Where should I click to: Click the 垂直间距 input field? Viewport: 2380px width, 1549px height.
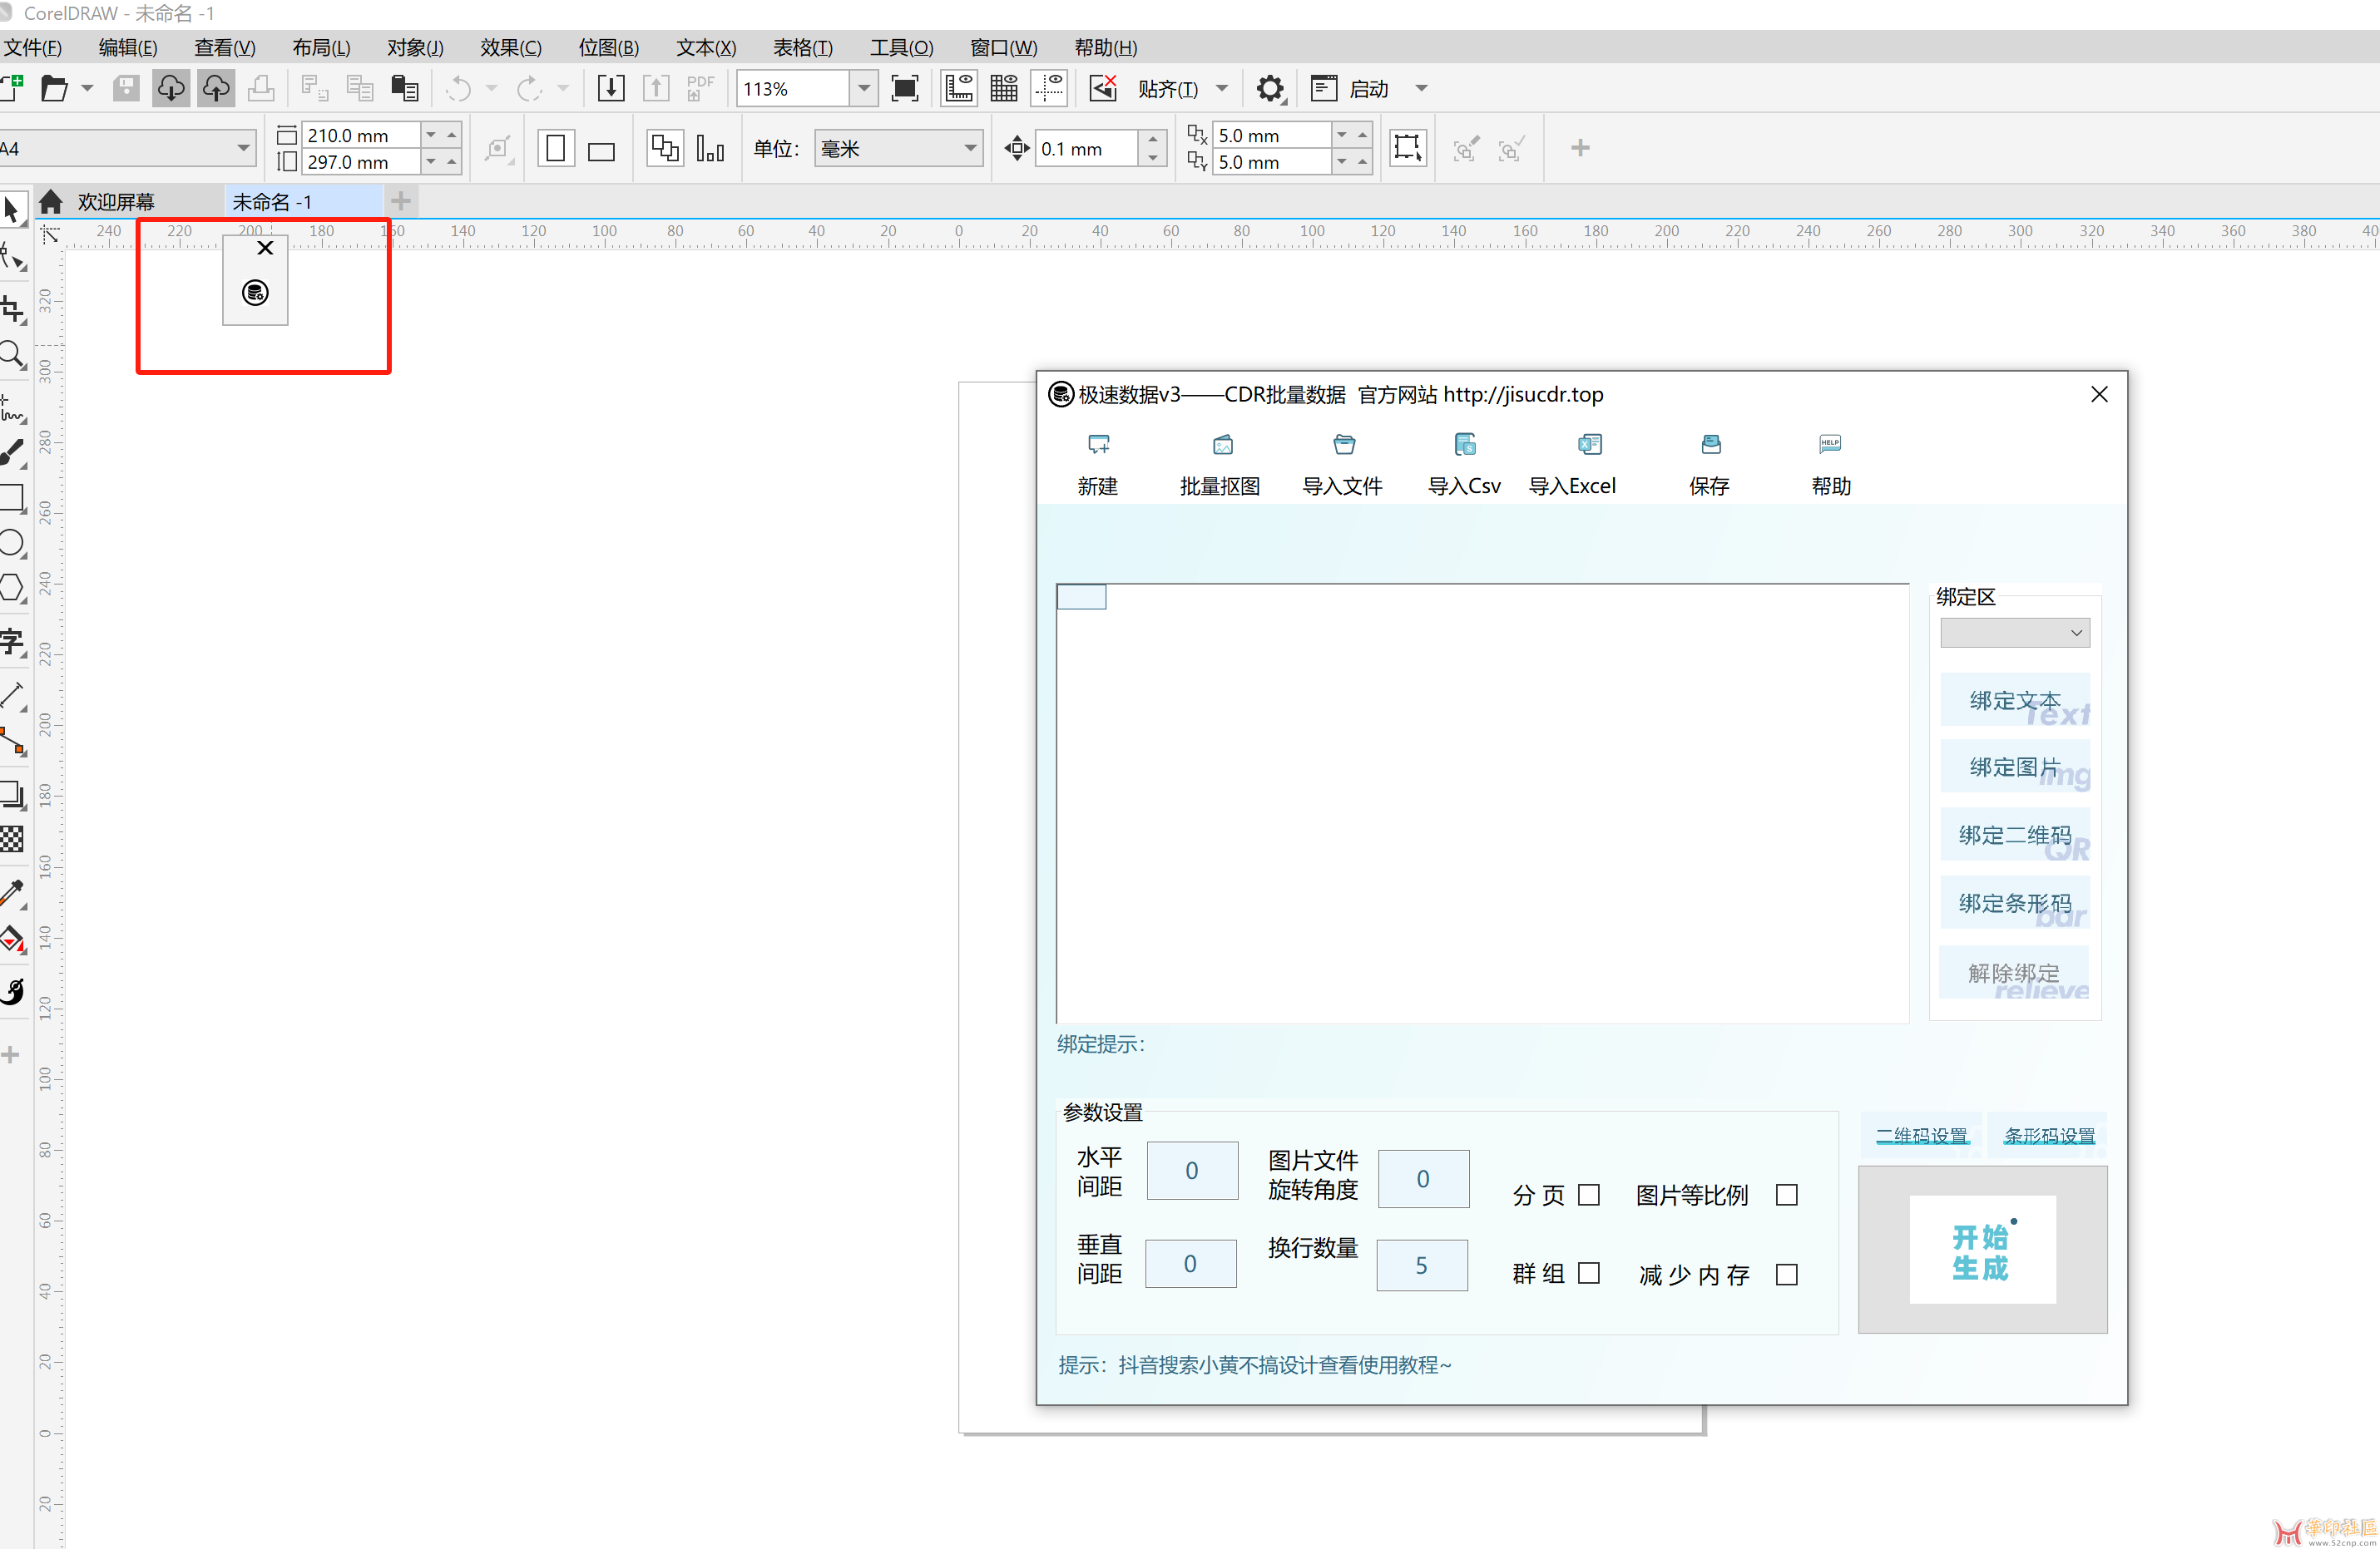[1190, 1264]
